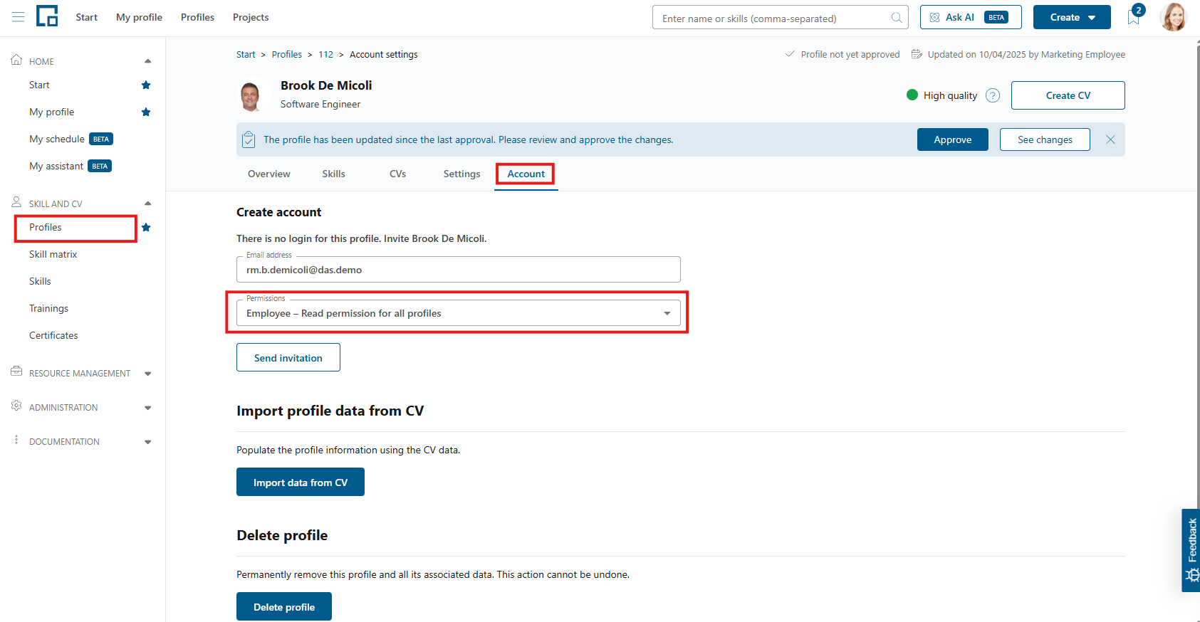
Task: Click the search magnifier icon
Action: coord(897,18)
